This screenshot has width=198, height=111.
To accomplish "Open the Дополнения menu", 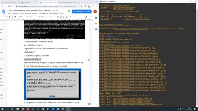I will coord(54,13).
